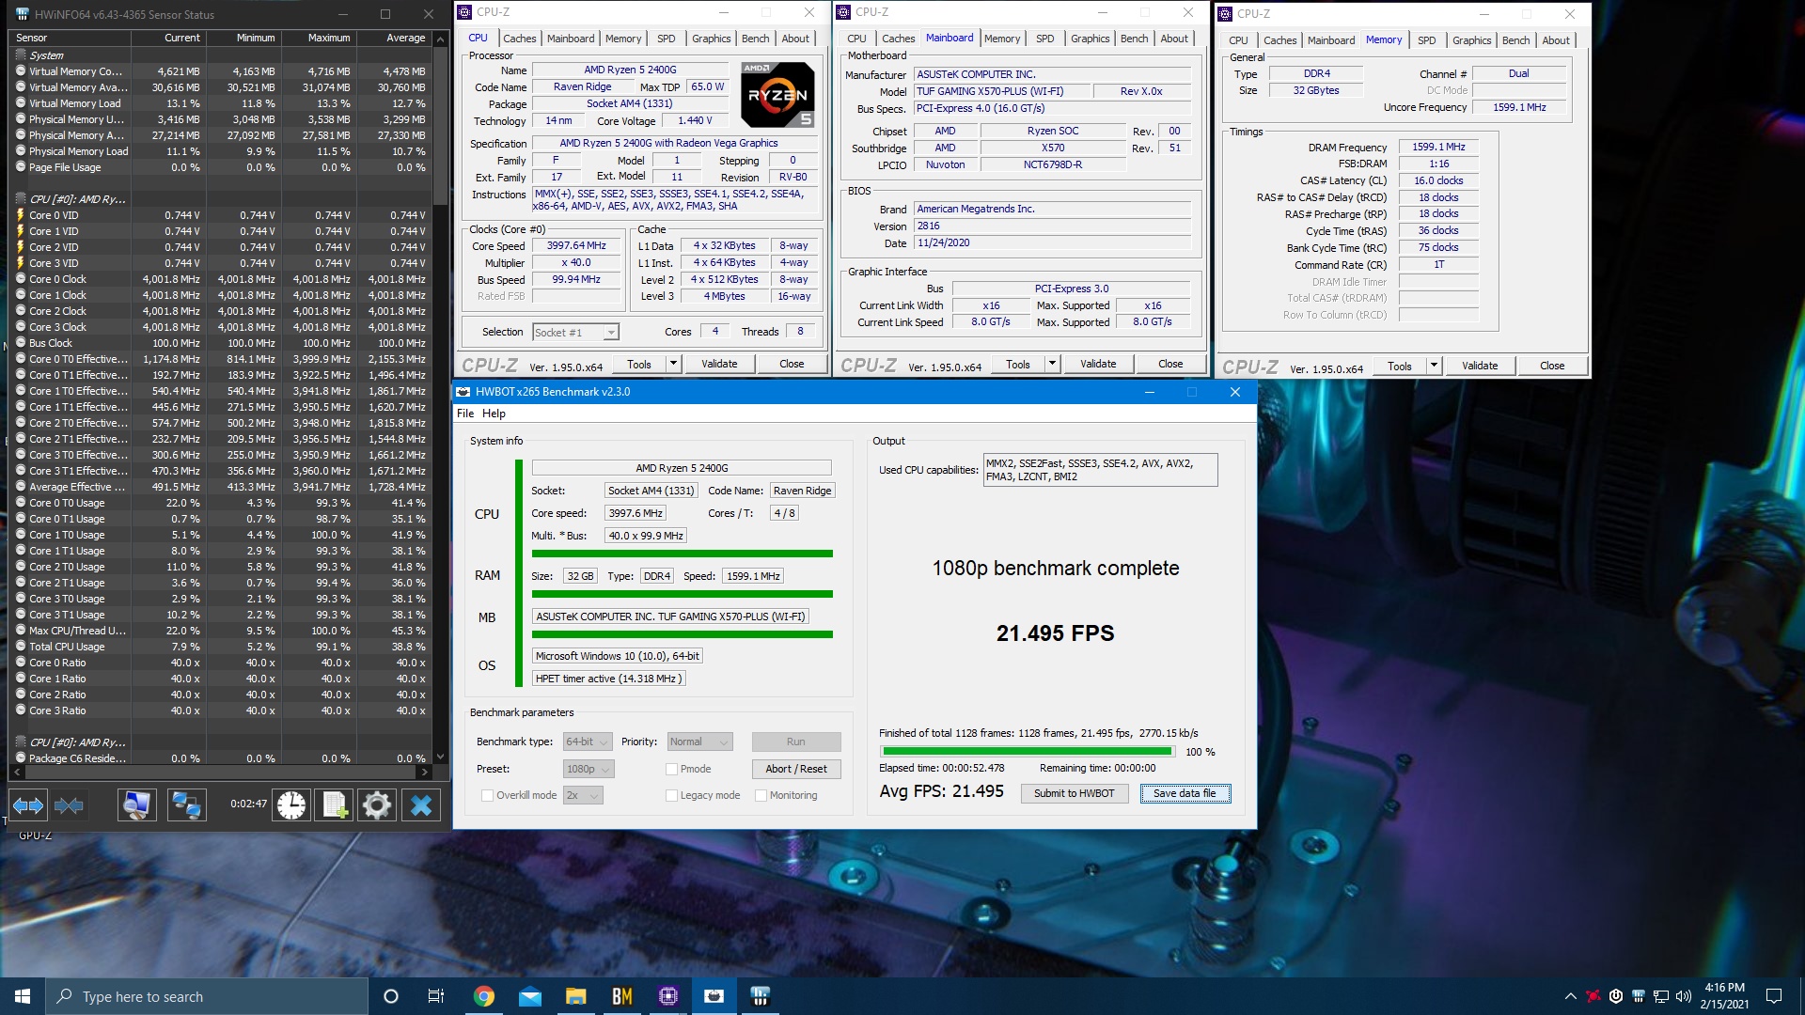
Task: Click Tools button in Mainboard CPU-Z window
Action: tap(1018, 364)
